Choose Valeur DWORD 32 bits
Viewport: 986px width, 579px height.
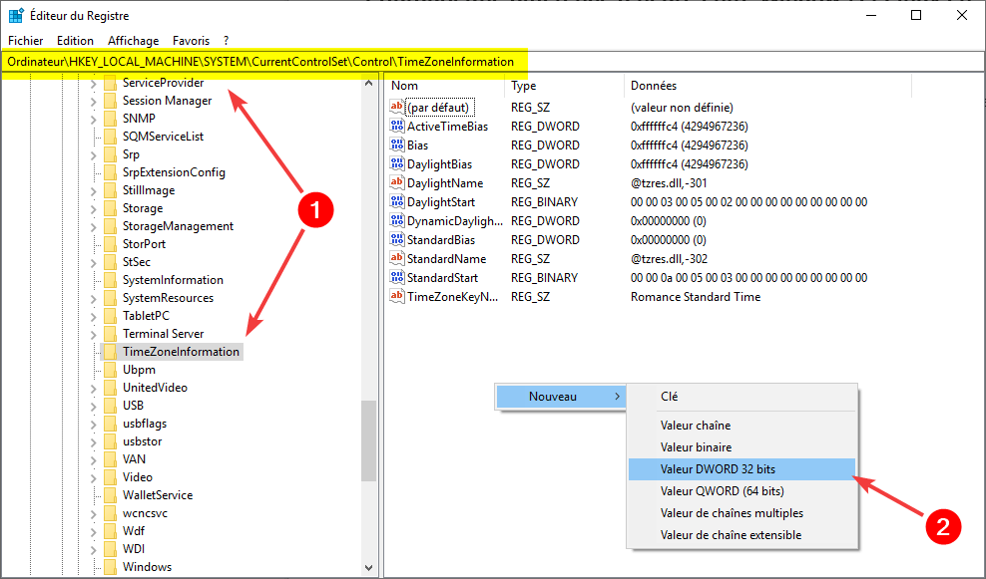tap(742, 469)
